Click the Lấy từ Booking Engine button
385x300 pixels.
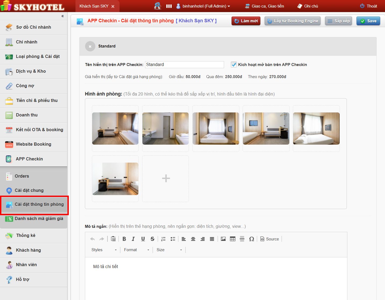point(293,21)
